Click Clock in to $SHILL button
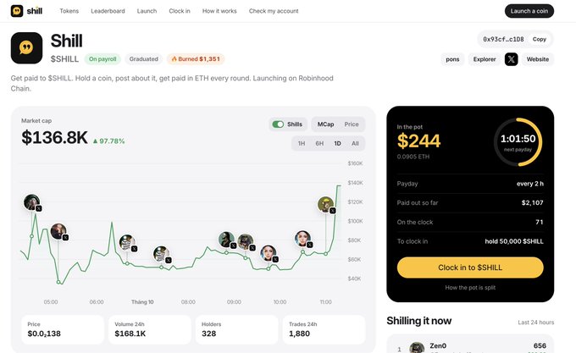Viewport: 576px width, 353px height. pos(470,268)
